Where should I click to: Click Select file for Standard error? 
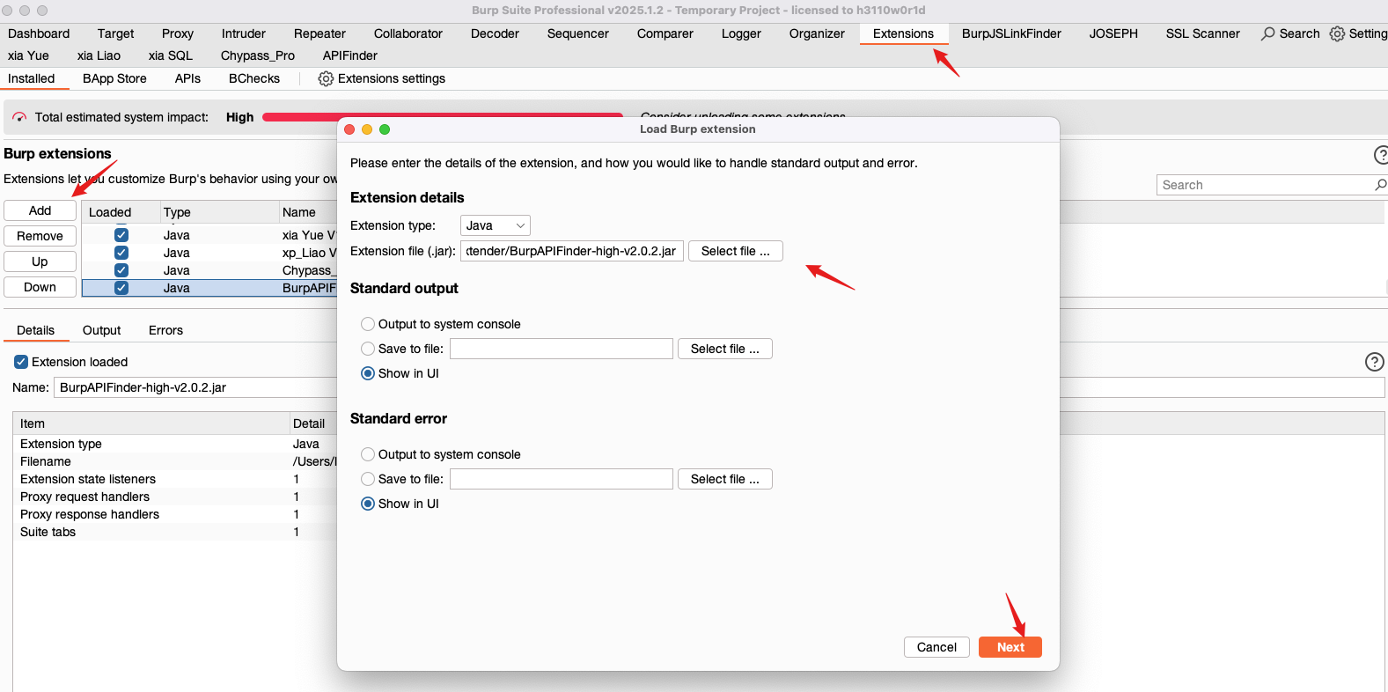pos(725,479)
